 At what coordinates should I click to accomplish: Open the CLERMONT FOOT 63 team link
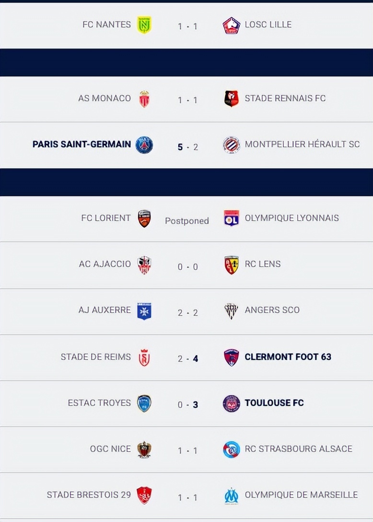(x=288, y=357)
